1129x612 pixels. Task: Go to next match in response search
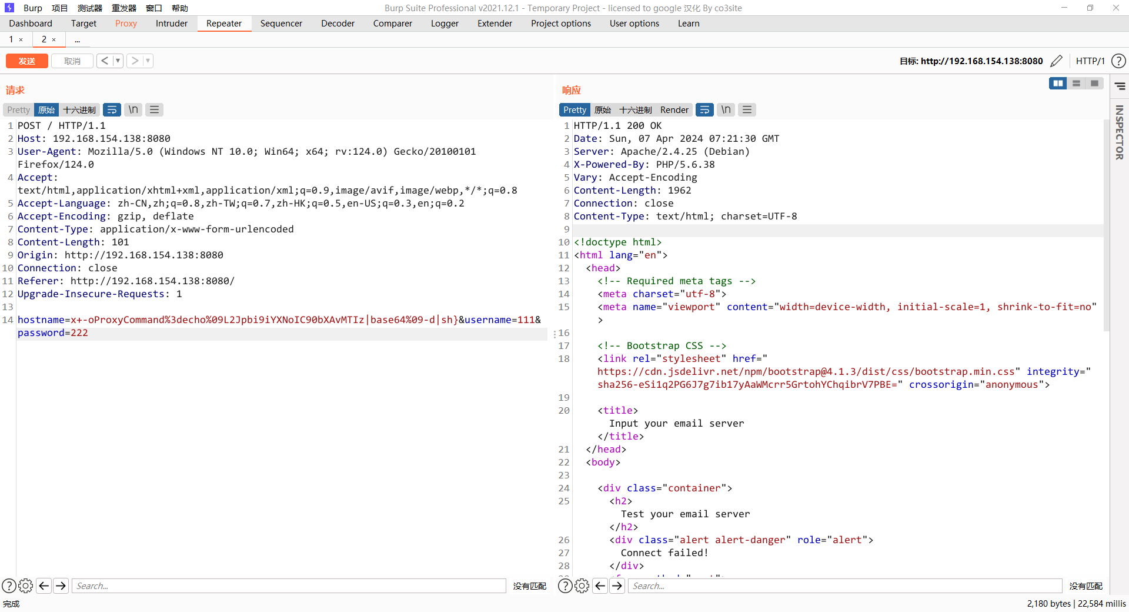pos(617,586)
